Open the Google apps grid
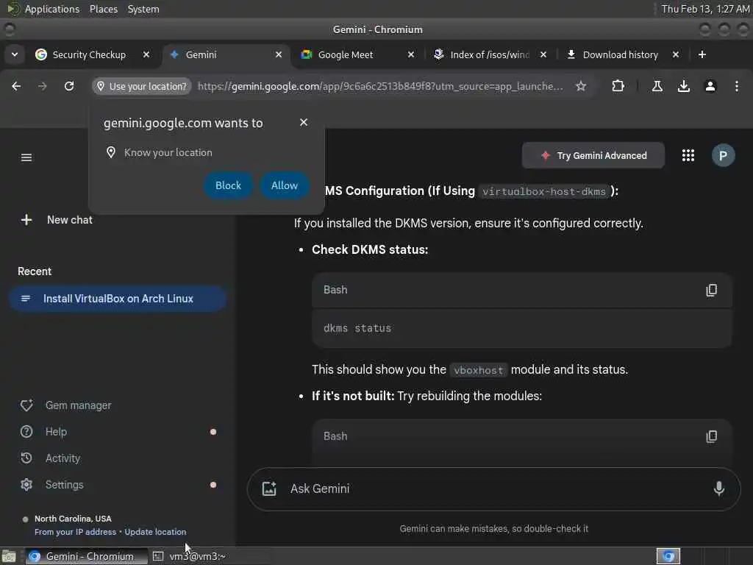The image size is (753, 565). coord(688,155)
